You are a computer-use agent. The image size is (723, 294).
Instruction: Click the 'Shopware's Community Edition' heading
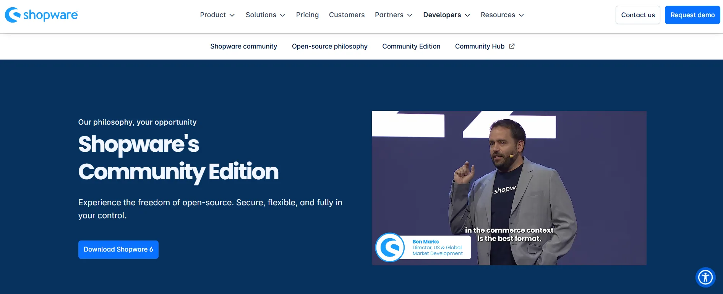click(x=178, y=158)
